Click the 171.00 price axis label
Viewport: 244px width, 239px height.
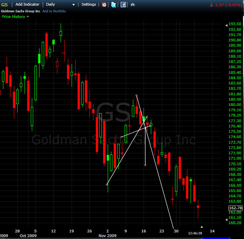click(235, 158)
